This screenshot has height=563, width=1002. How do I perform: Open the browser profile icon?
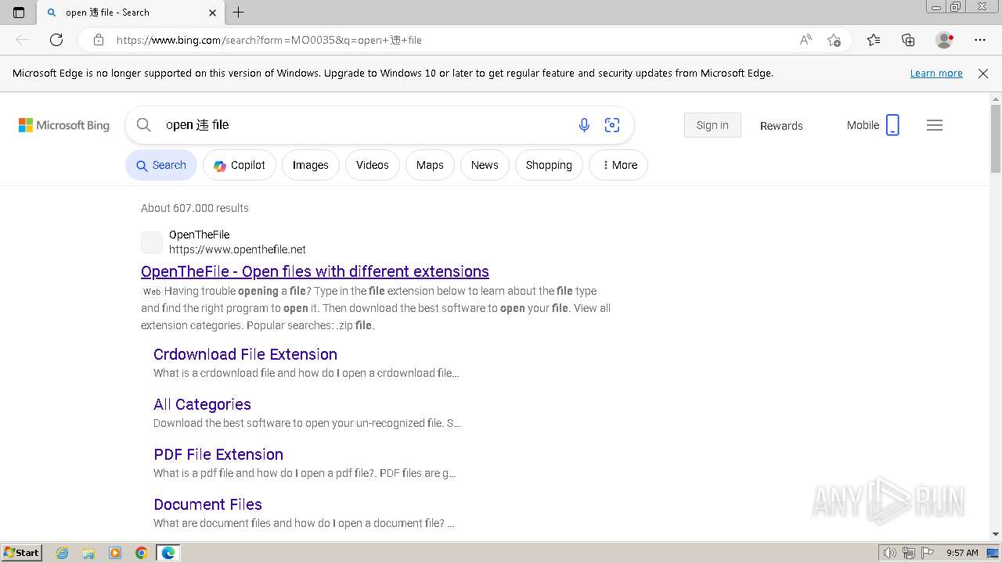point(945,40)
